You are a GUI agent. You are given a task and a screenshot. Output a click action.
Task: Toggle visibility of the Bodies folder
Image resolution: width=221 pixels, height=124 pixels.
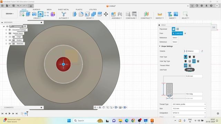[10, 40]
